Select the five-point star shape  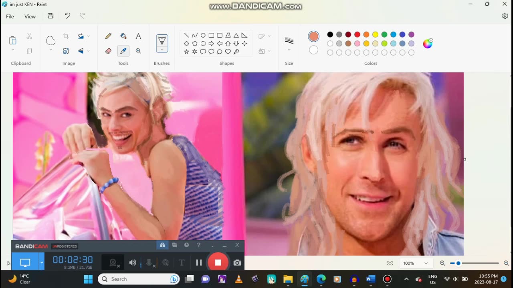click(186, 52)
